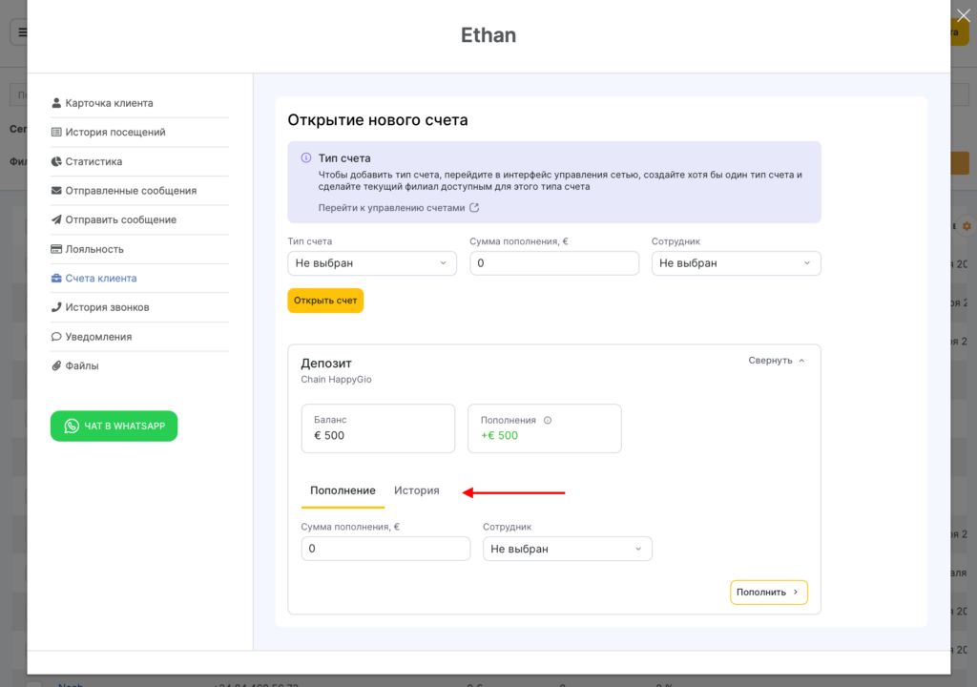The height and width of the screenshot is (687, 977).
Task: Click the loyalty card icon
Action: [57, 249]
